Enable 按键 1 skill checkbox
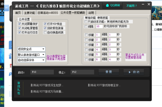This screenshot has width=162, height=107. point(86,35)
